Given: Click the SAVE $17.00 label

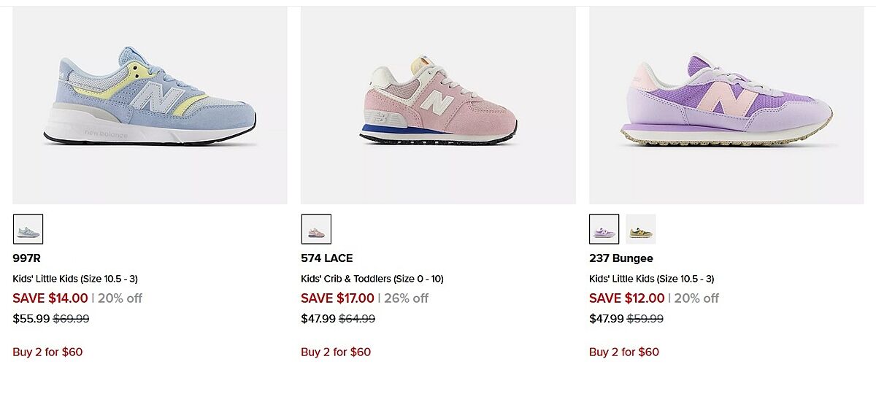Looking at the screenshot, I should point(337,298).
